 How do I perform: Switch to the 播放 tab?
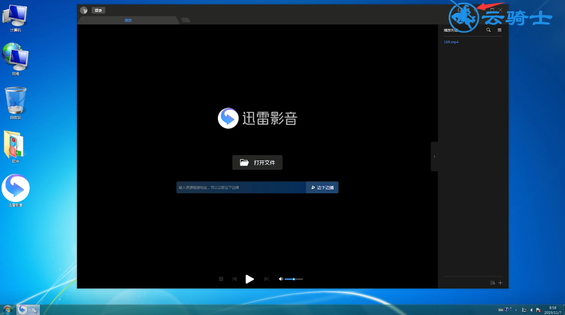[128, 20]
